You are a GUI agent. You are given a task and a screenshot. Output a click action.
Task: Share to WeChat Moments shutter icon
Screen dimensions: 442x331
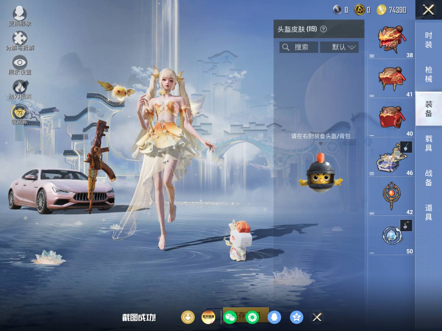pyautogui.click(x=252, y=317)
